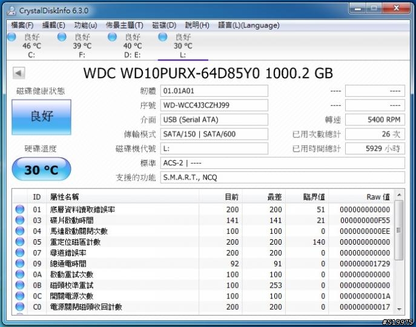Image resolution: width=416 pixels, height=327 pixels.
Task: Click the previous disk arrow button
Action: click(19, 73)
